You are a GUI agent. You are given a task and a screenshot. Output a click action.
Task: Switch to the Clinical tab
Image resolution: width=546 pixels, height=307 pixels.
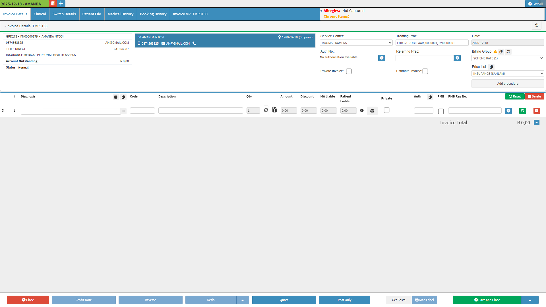tap(40, 14)
